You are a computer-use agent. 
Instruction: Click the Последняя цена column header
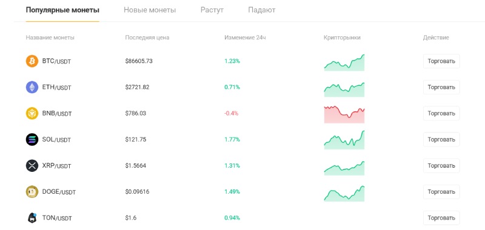point(147,38)
